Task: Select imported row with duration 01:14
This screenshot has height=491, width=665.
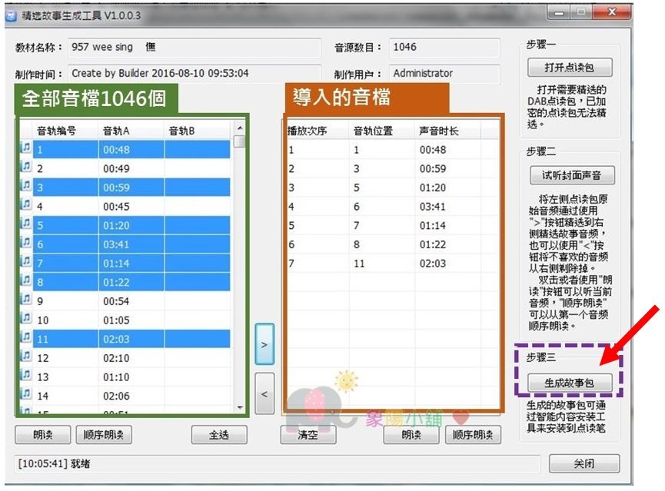Action: click(393, 225)
